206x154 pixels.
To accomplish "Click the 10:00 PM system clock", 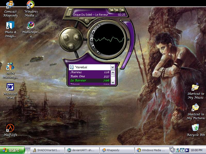I will [x=196, y=150].
